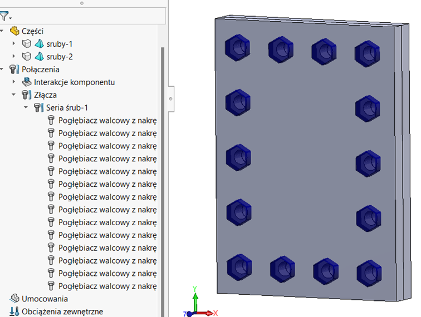Click the tree panel vertical scrollbar
Image resolution: width=421 pixels, height=317 pixels.
pyautogui.click(x=163, y=182)
